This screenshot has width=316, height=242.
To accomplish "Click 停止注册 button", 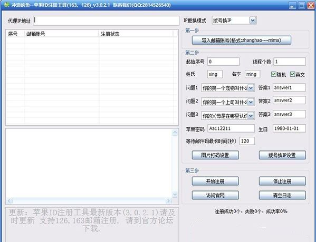I will [x=282, y=181].
